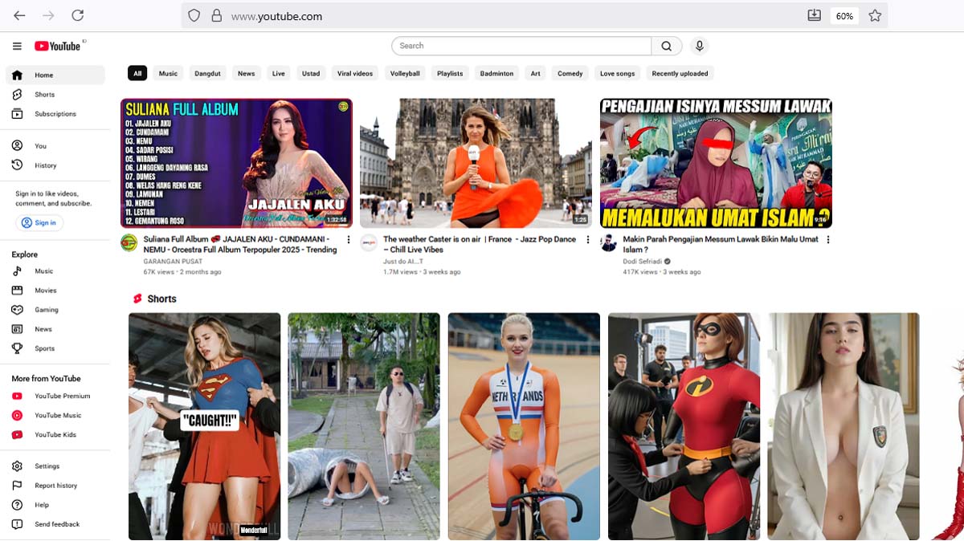Open Sports under Explore
This screenshot has width=964, height=541.
pyautogui.click(x=55, y=348)
